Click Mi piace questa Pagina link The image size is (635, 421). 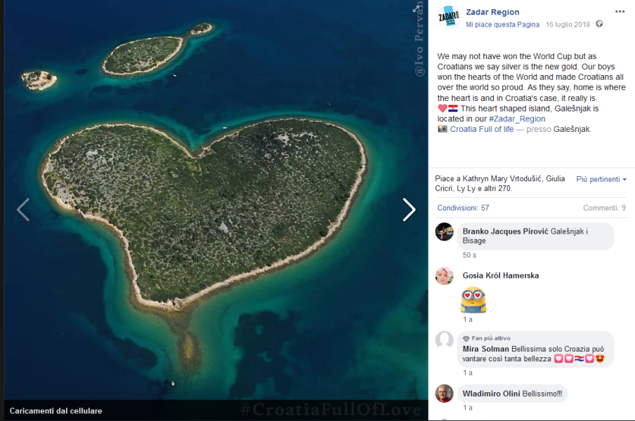[502, 25]
